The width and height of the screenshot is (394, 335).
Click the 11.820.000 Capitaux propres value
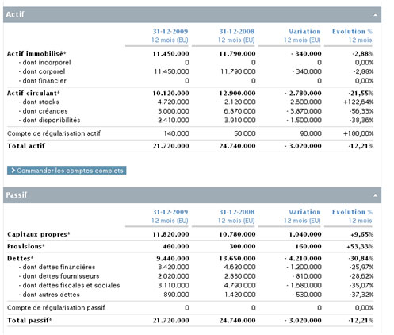pos(170,234)
